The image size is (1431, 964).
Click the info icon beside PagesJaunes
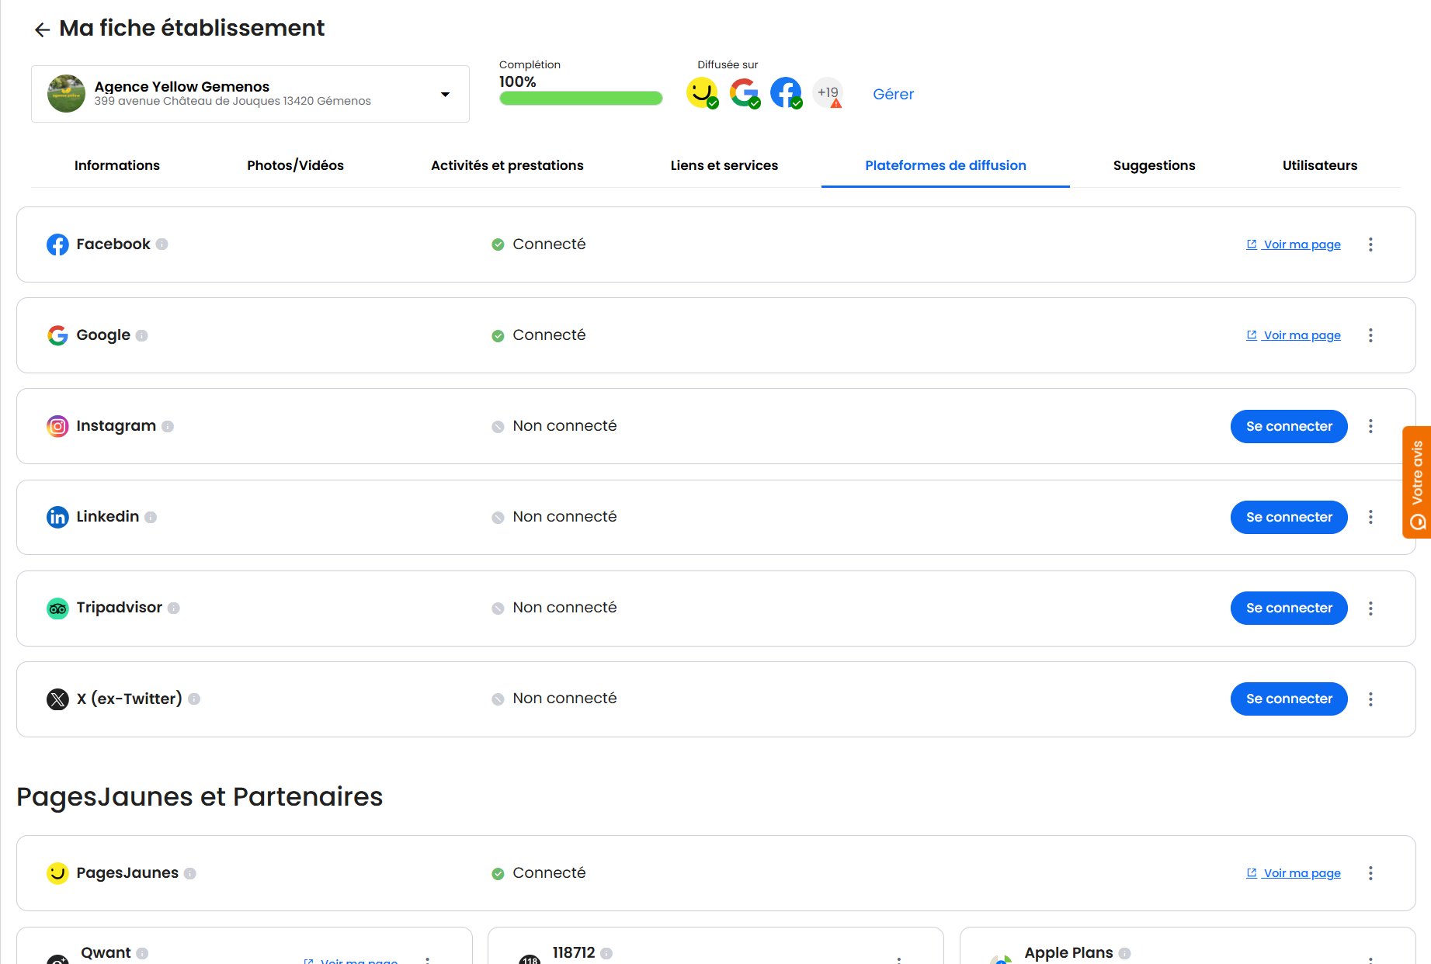point(190,873)
